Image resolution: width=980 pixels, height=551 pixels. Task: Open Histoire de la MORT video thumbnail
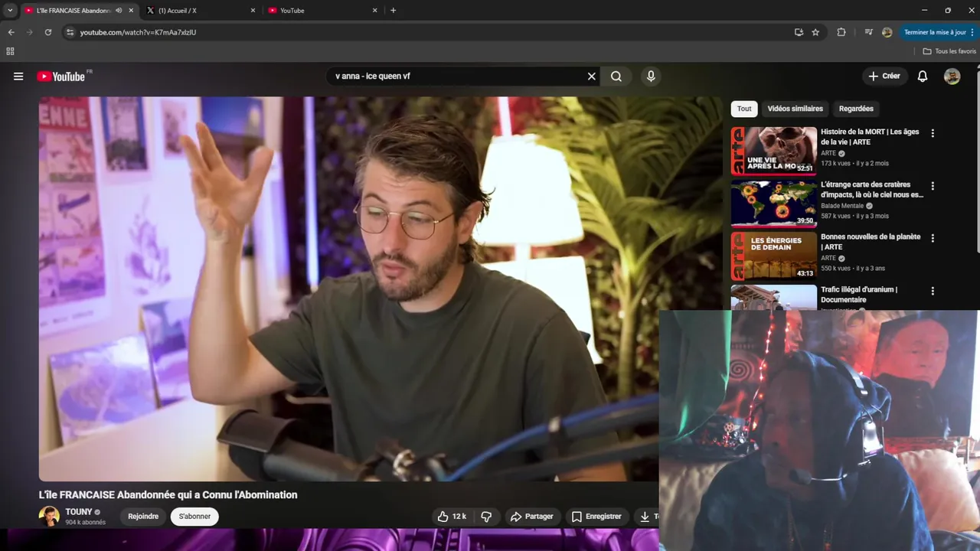773,152
